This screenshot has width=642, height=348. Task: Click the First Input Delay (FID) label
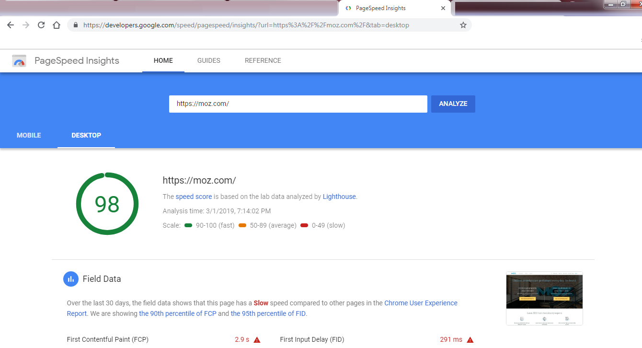pos(312,339)
